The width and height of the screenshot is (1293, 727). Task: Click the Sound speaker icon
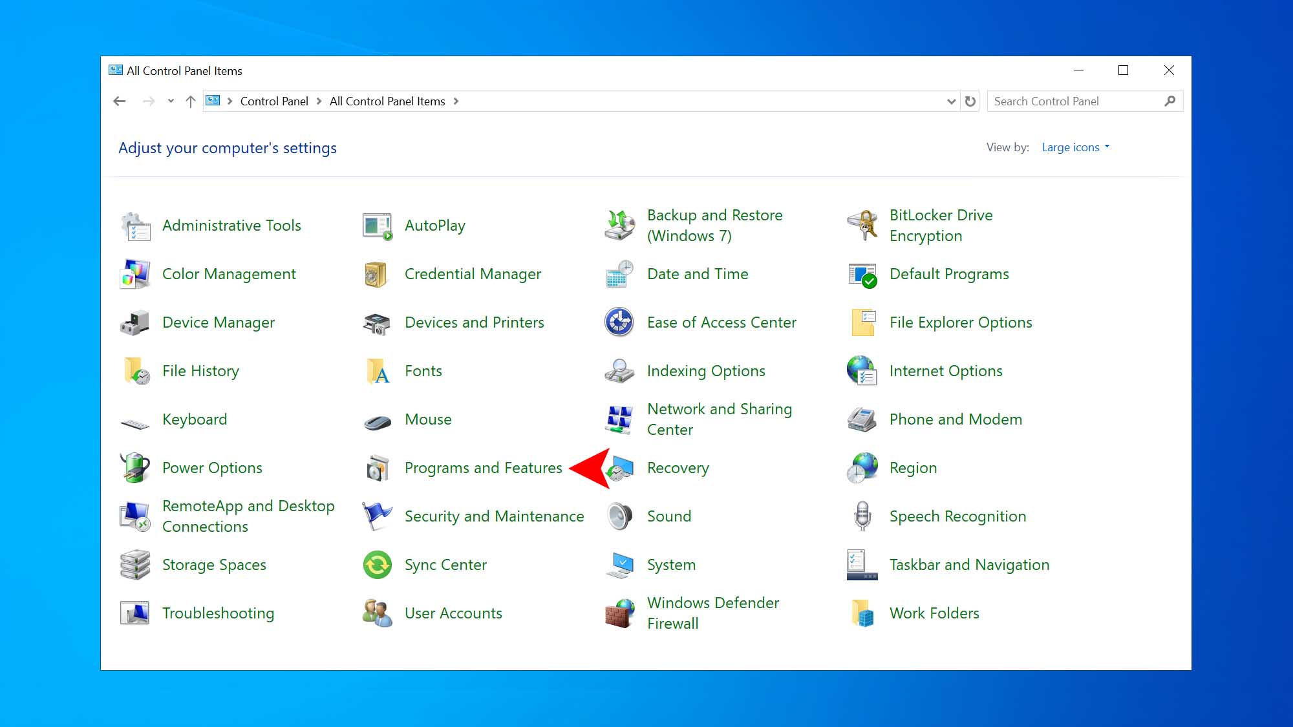coord(620,516)
